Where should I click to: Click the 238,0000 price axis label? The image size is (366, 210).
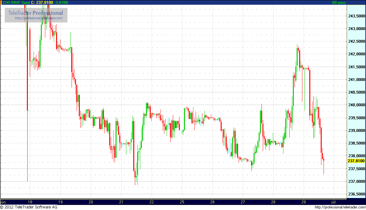tap(357, 156)
